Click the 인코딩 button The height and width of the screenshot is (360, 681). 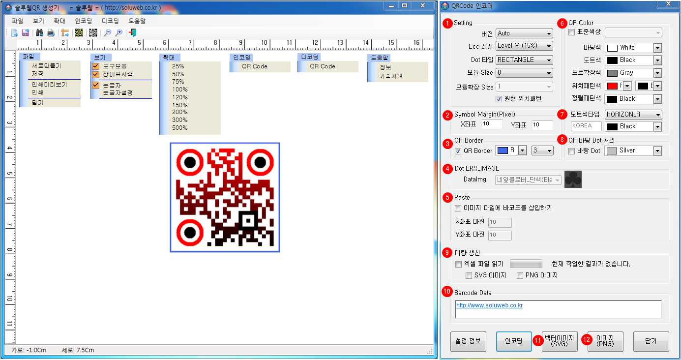click(514, 341)
